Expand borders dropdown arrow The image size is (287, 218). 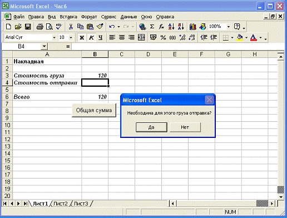(x=232, y=38)
